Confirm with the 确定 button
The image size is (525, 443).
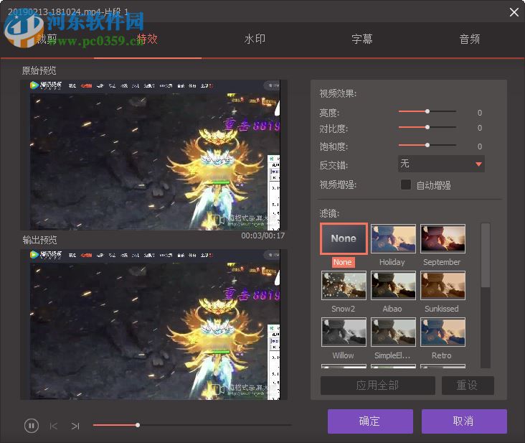pyautogui.click(x=370, y=421)
